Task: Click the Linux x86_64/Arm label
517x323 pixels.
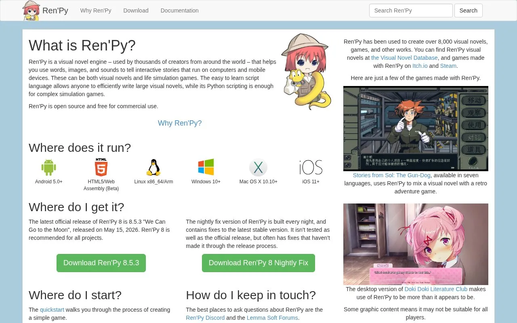Action: (153, 182)
